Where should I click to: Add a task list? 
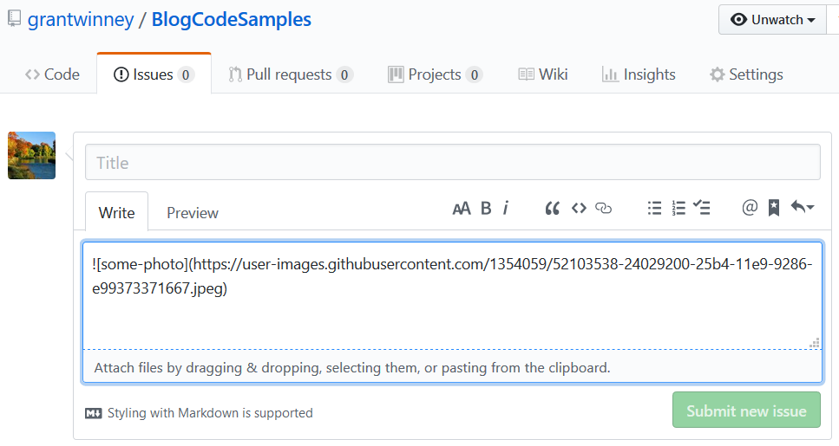click(x=702, y=207)
